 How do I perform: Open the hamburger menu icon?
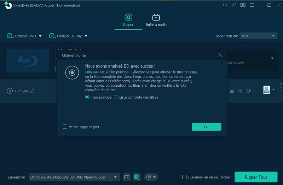[252, 5]
